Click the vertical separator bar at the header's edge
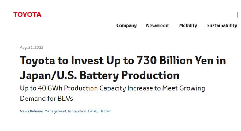 238,15
